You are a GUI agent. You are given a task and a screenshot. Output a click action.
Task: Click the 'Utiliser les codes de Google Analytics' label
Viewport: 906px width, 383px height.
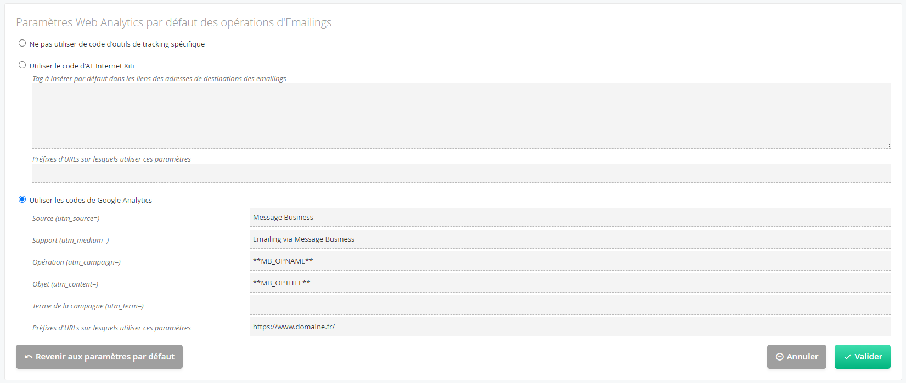[x=91, y=201]
